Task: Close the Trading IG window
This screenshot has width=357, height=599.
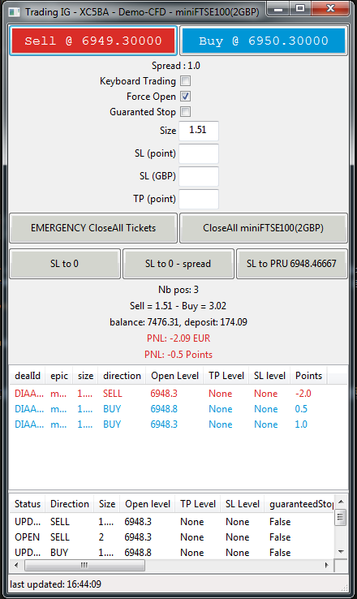Action: (330, 8)
